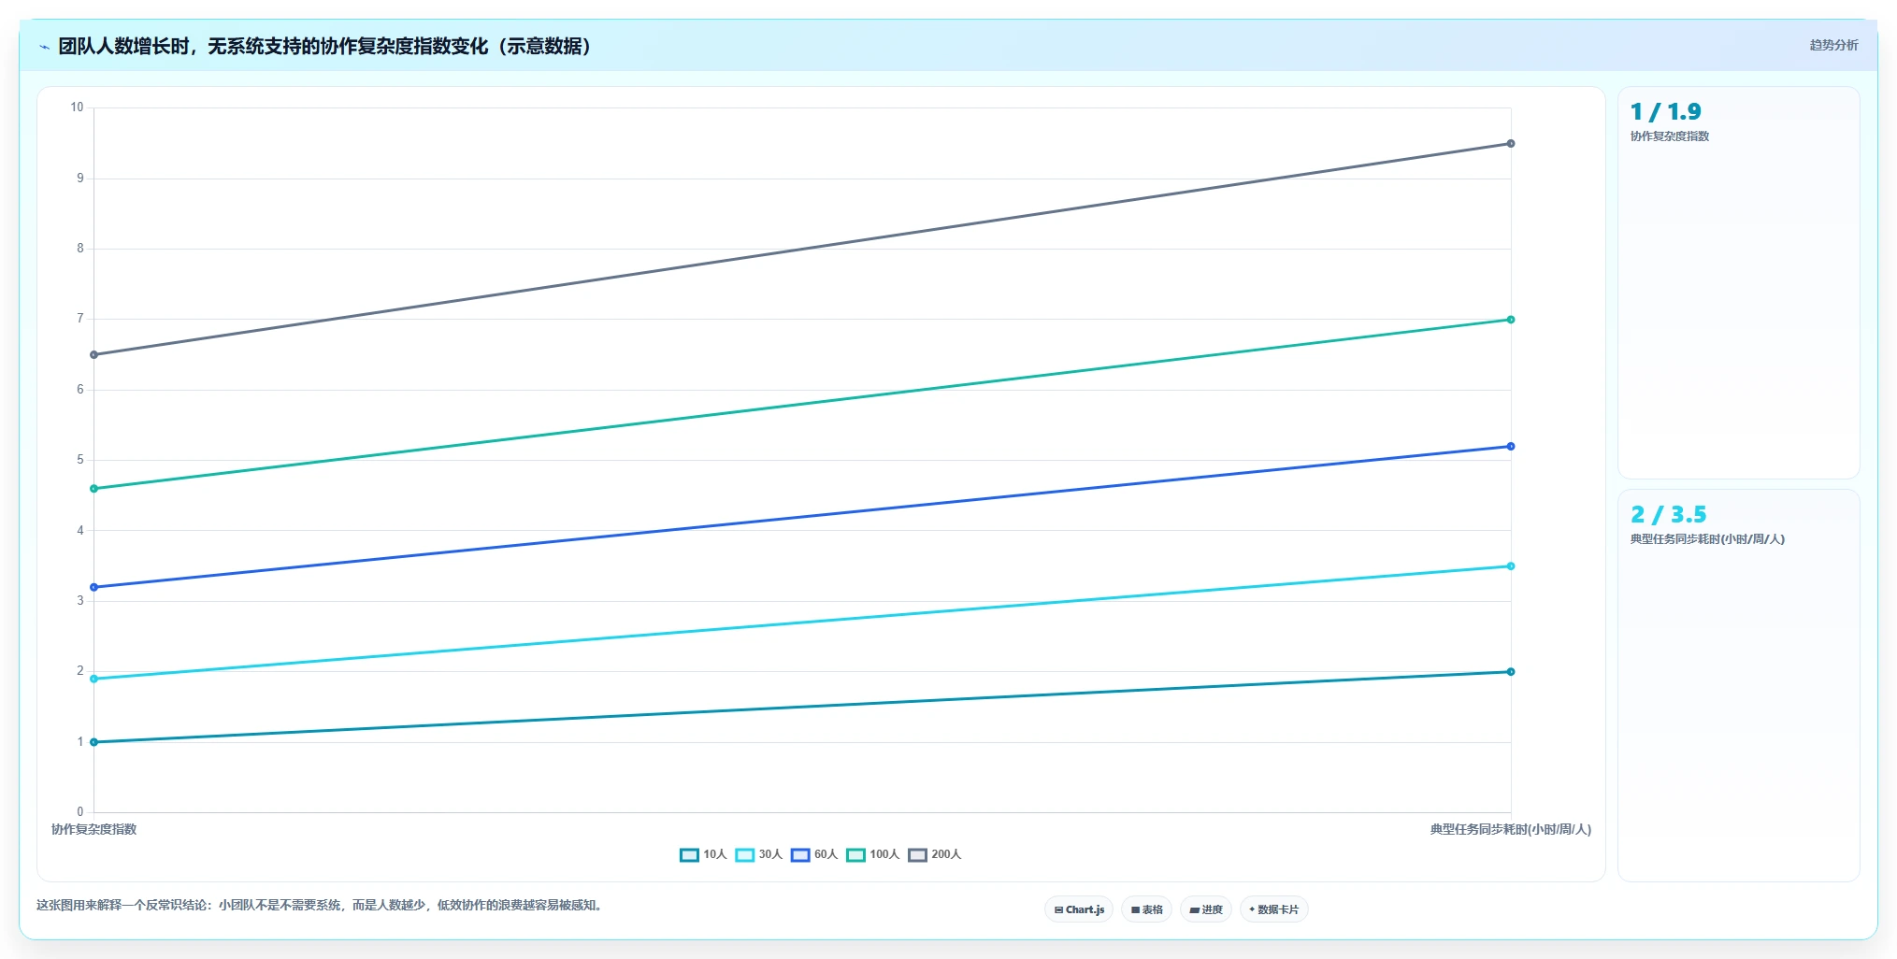The width and height of the screenshot is (1897, 959).
Task: Click the 协作复杂度指数 x-axis label
Action: (x=93, y=829)
